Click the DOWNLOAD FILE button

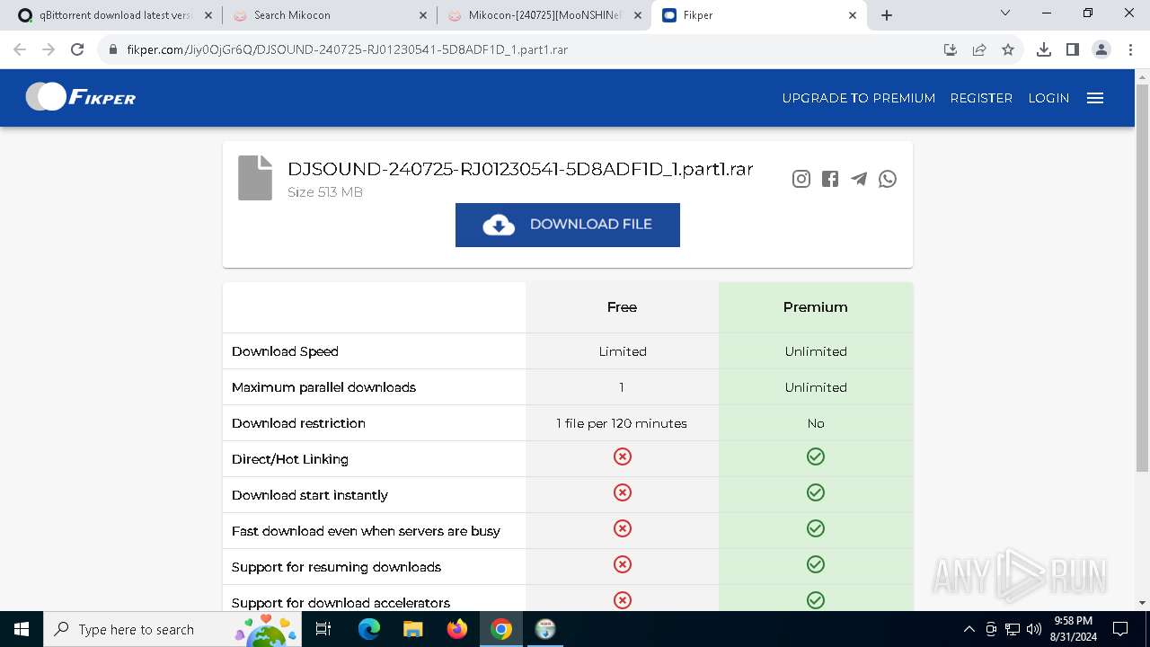(568, 225)
